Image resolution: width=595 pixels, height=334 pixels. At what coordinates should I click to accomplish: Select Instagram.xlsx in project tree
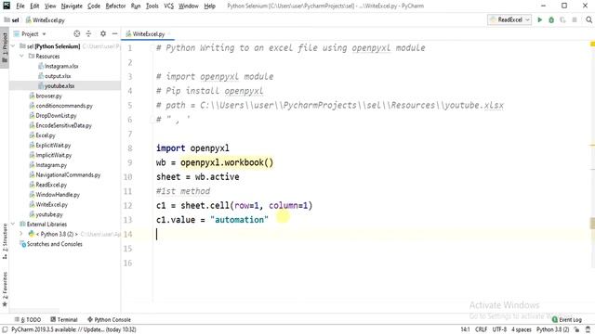[x=59, y=66]
